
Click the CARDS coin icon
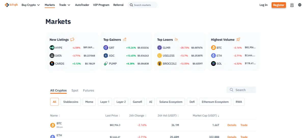52,64
